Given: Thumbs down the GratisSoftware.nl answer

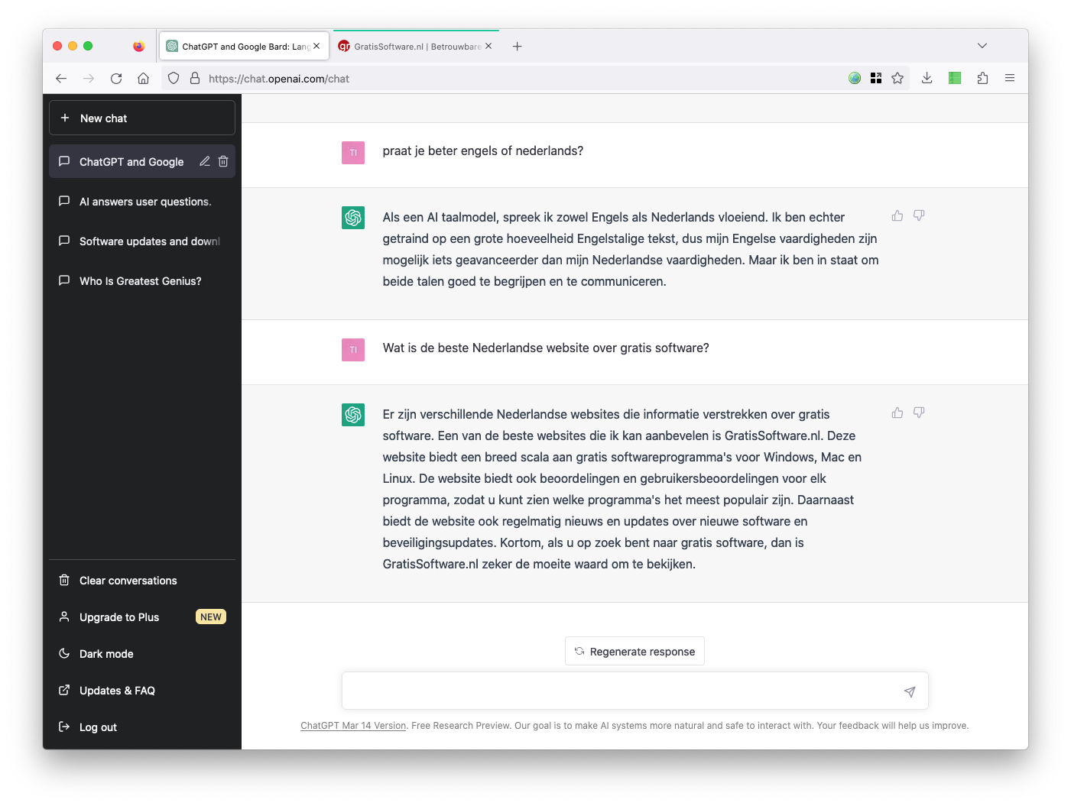Looking at the screenshot, I should [x=919, y=413].
